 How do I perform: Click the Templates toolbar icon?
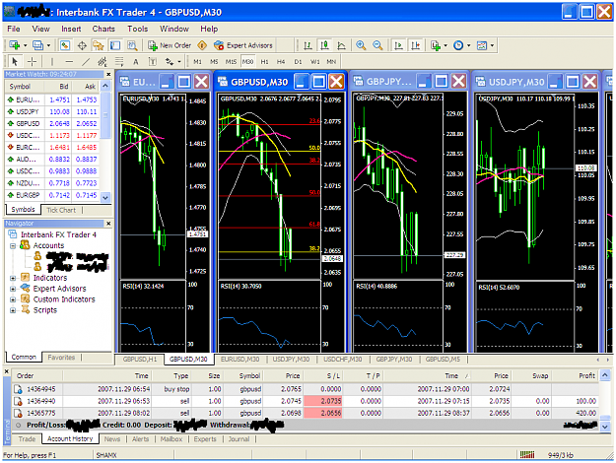click(482, 45)
